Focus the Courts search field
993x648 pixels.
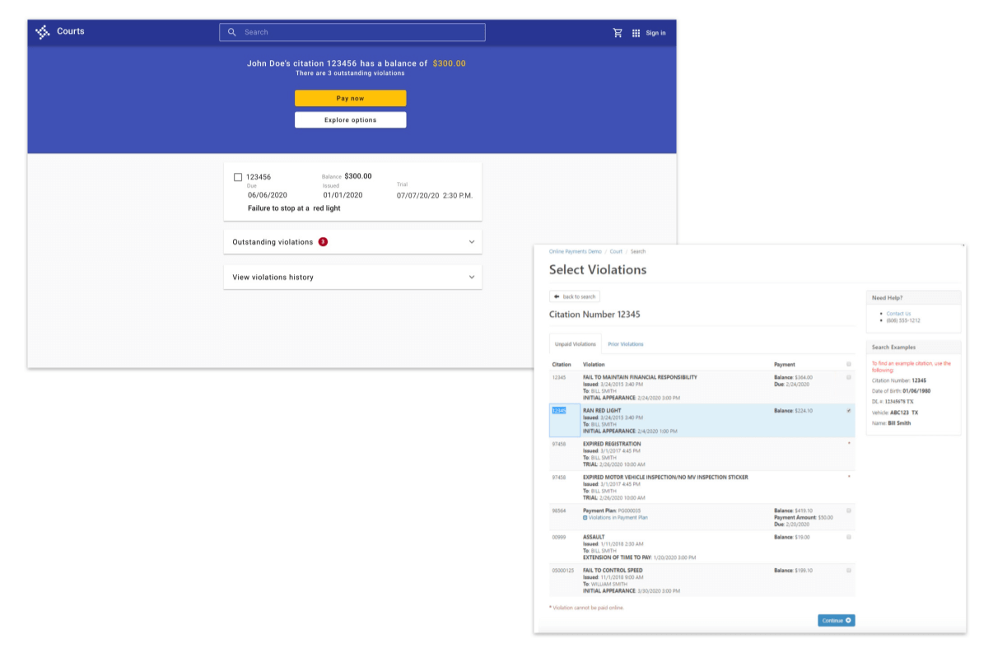coord(352,32)
